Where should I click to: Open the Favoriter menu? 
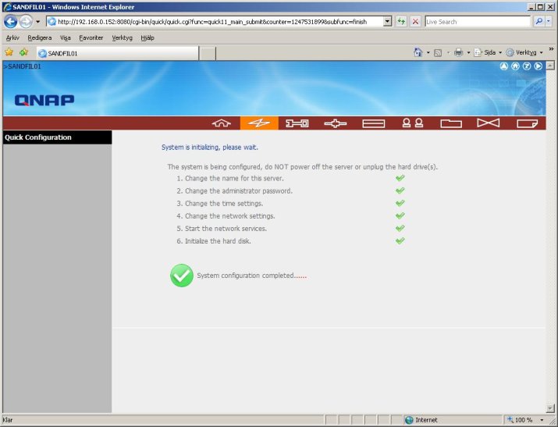91,37
